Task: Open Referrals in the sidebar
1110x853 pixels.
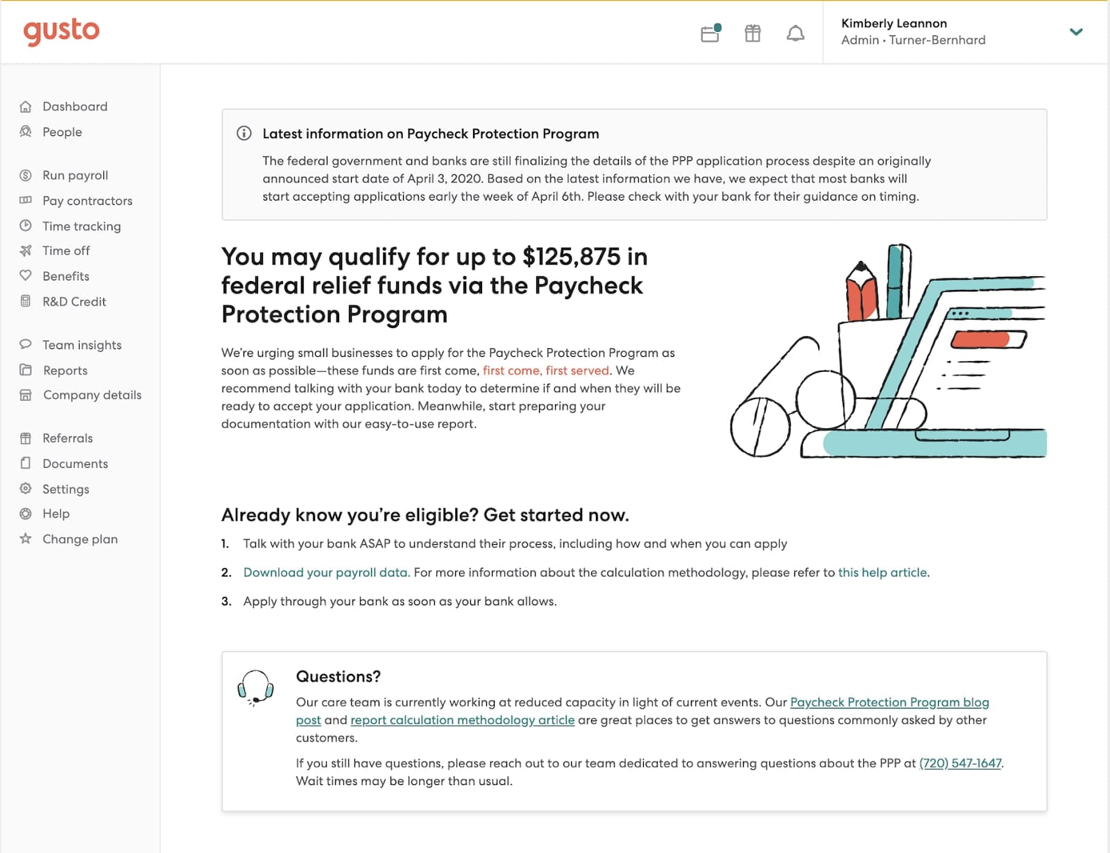Action: pos(68,438)
